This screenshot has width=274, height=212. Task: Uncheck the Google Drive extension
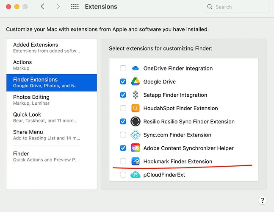(123, 81)
